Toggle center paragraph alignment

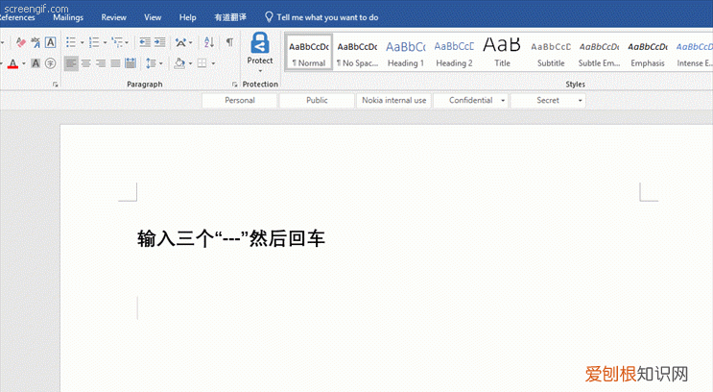[x=85, y=63]
